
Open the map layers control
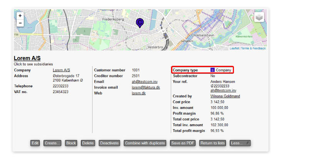[x=259, y=17]
